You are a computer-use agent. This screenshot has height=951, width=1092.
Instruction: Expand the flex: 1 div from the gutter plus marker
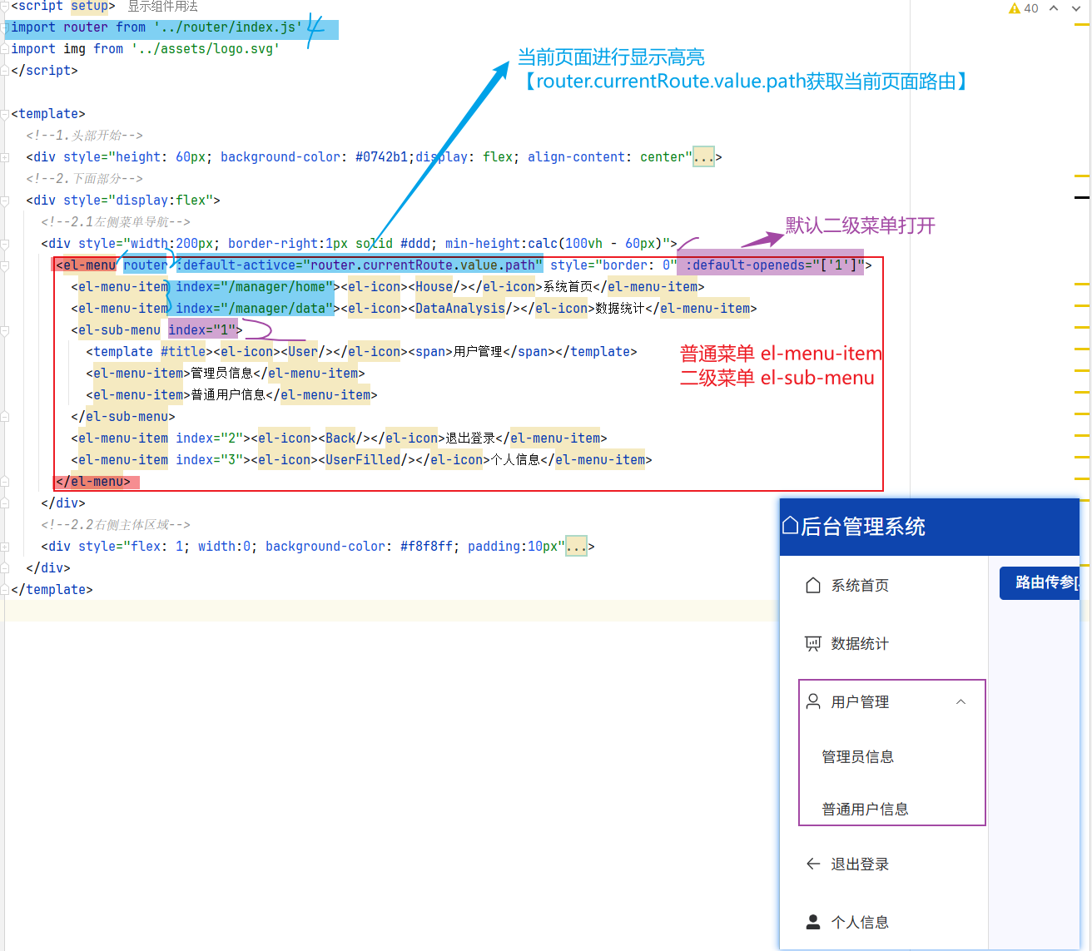pos(5,547)
